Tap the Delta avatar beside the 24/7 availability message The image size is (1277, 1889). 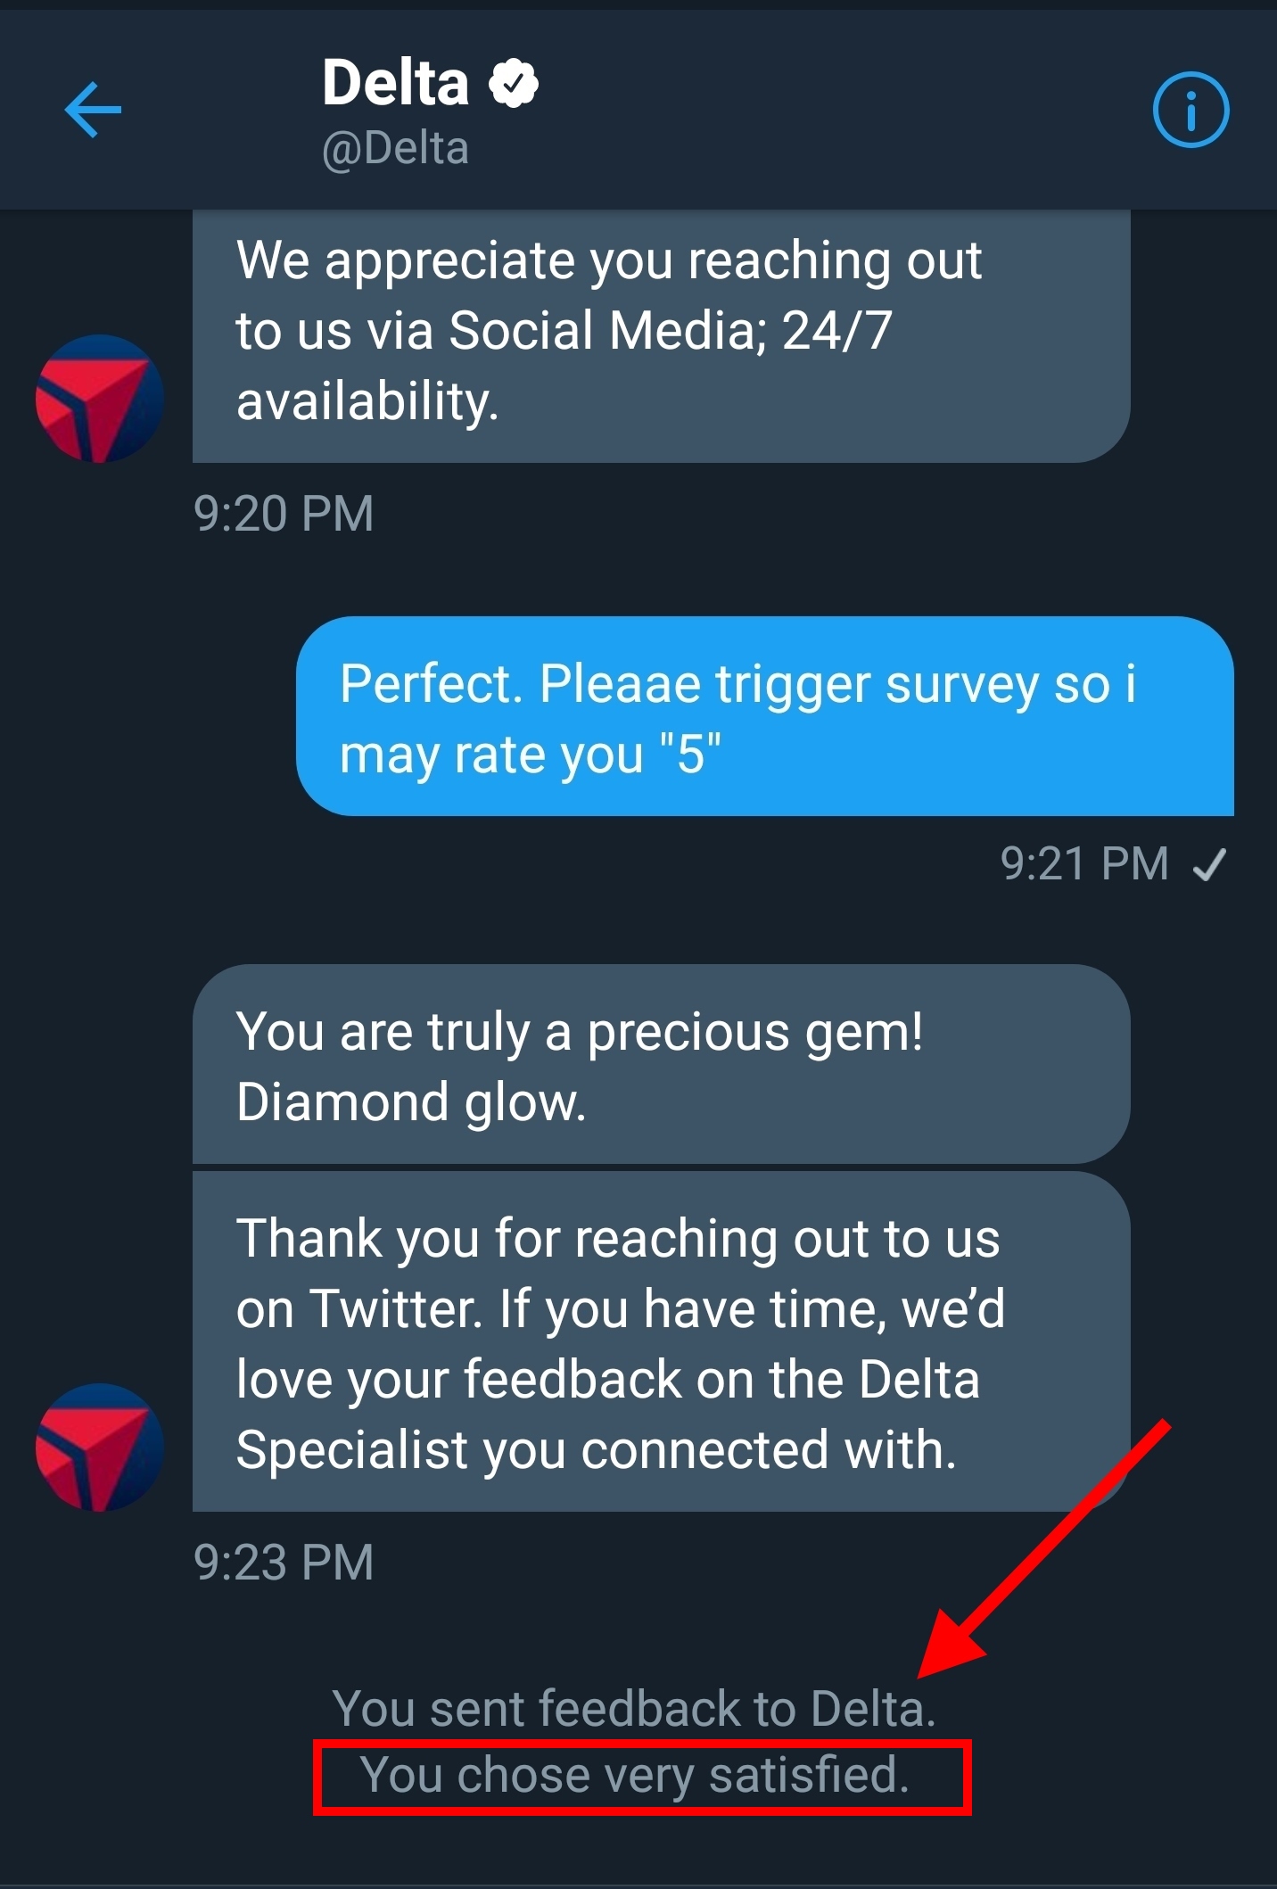pos(99,399)
